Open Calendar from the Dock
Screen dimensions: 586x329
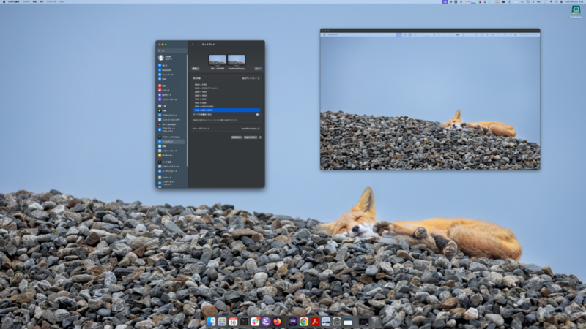[233, 322]
